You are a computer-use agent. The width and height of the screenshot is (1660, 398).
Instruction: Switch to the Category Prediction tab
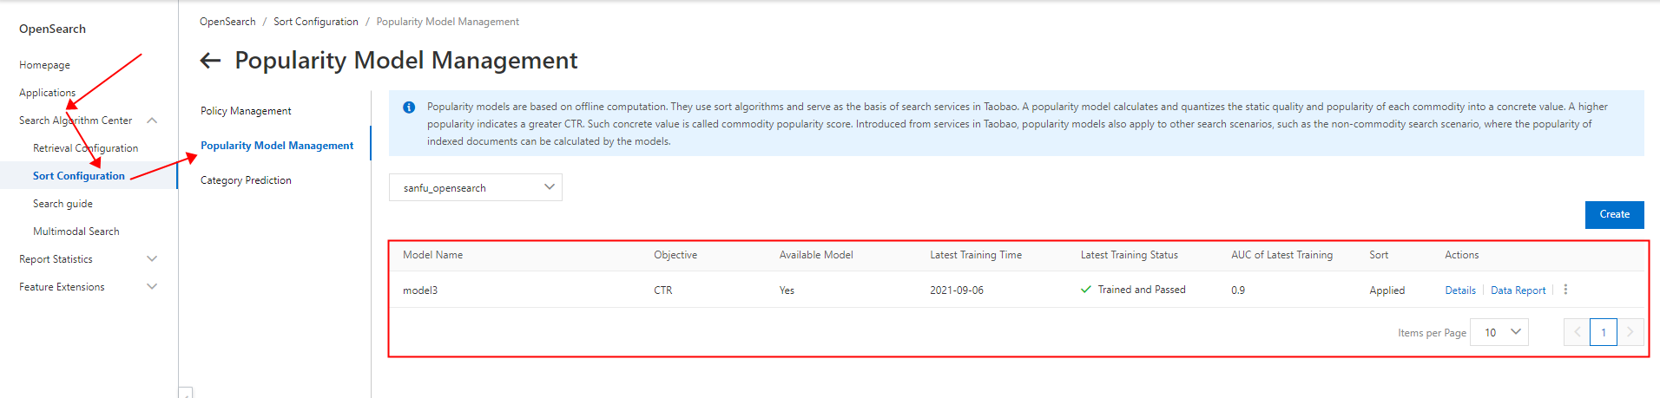coord(246,180)
